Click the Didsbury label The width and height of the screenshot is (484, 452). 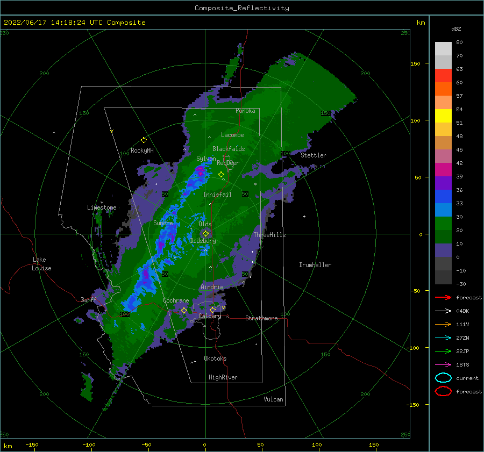tap(203, 241)
